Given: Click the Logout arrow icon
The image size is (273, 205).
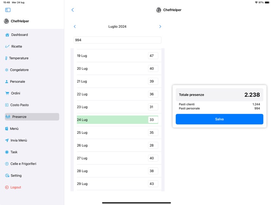Looking at the screenshot, I should coord(7,187).
